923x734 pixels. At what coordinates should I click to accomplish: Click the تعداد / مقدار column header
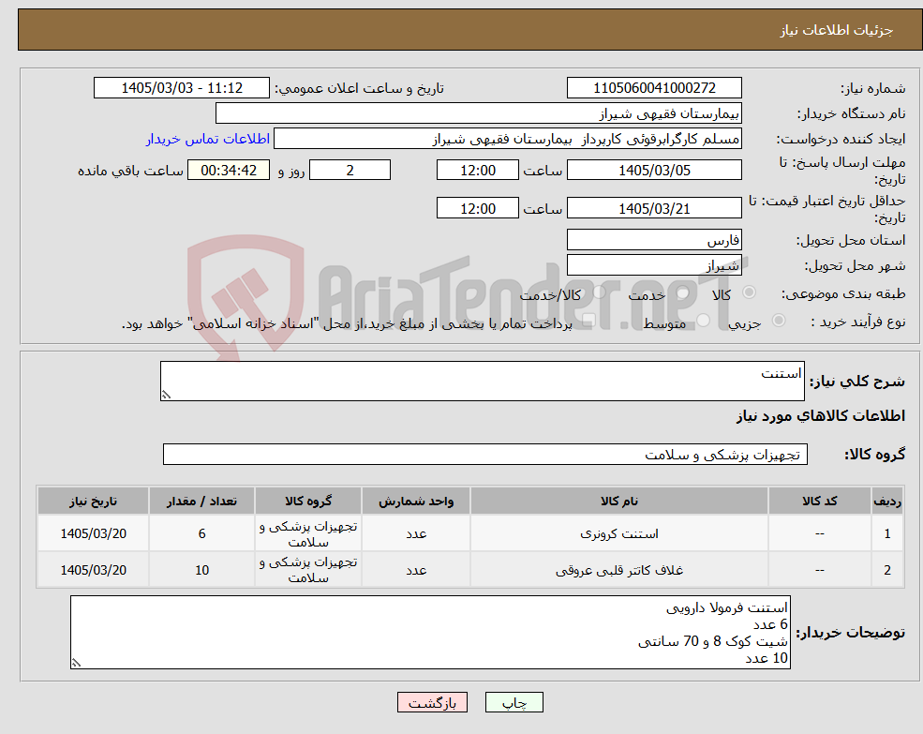click(x=201, y=501)
